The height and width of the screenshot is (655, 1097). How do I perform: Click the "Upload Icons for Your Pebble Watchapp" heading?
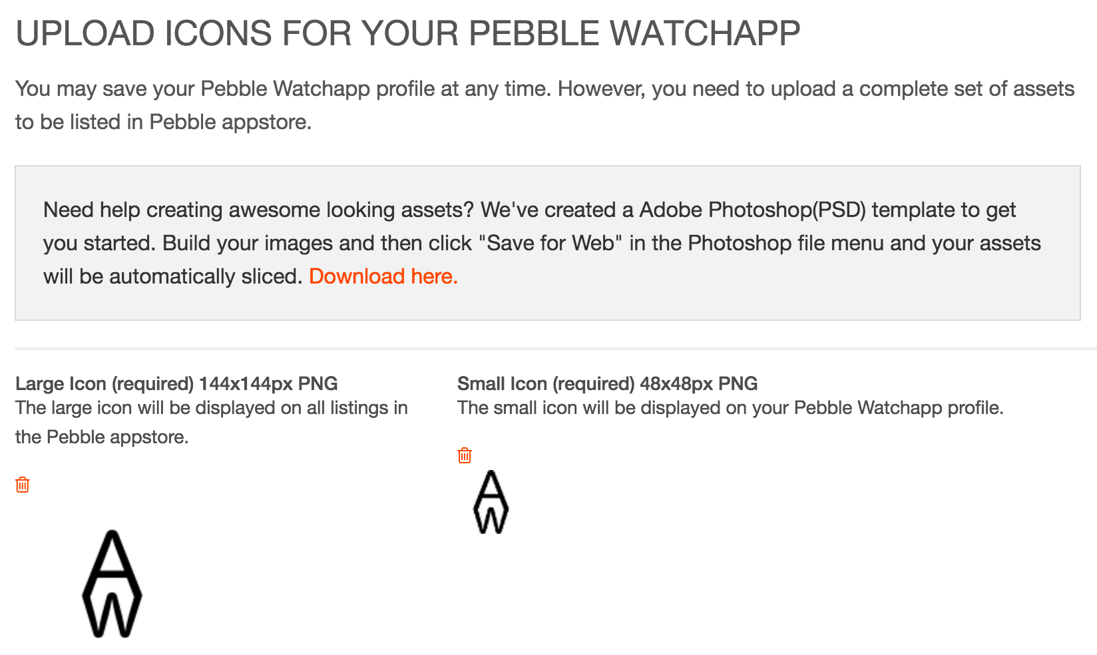click(407, 33)
